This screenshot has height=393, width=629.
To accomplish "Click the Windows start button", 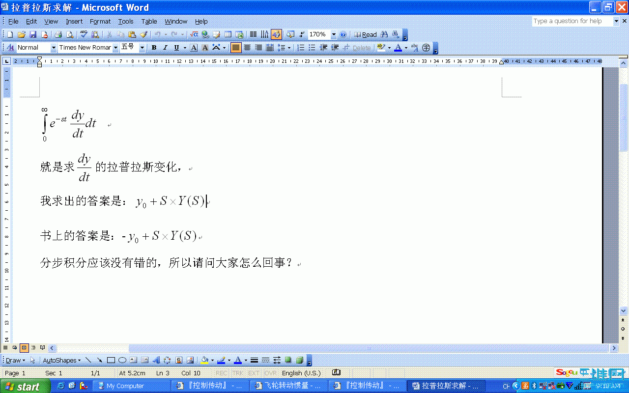I will tap(25, 386).
